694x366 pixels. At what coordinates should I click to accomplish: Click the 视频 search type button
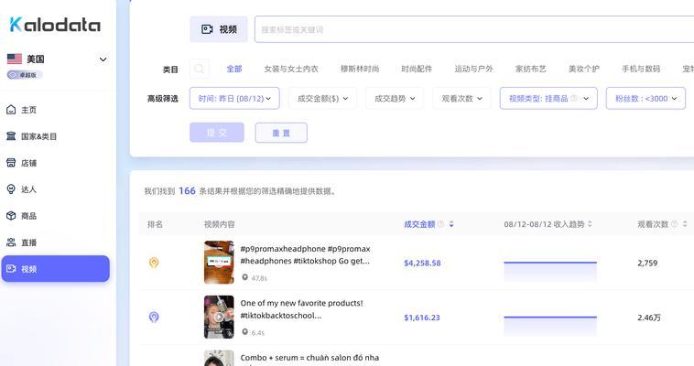(219, 29)
